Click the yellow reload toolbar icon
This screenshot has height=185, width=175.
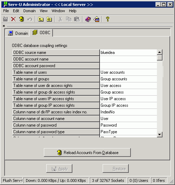click(22, 19)
